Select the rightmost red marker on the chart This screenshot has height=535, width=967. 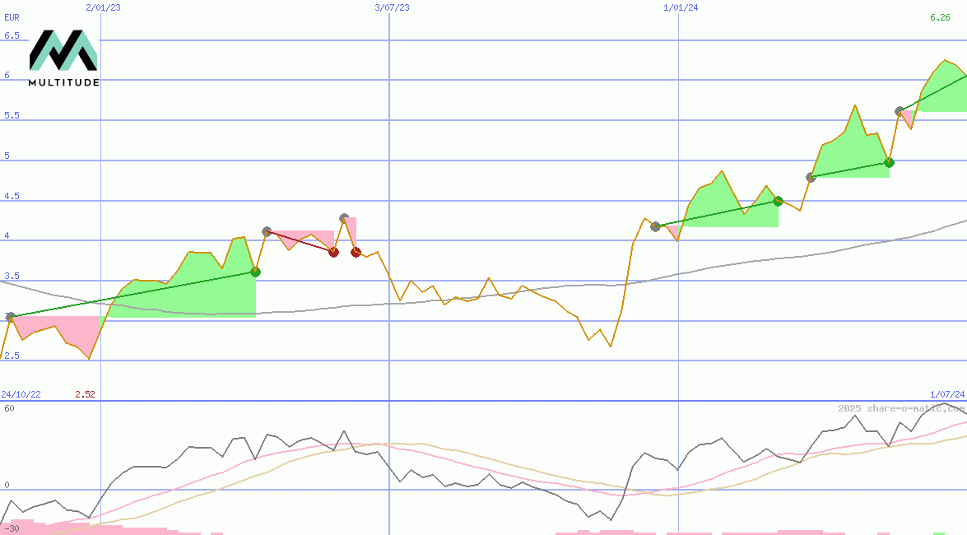click(x=356, y=252)
